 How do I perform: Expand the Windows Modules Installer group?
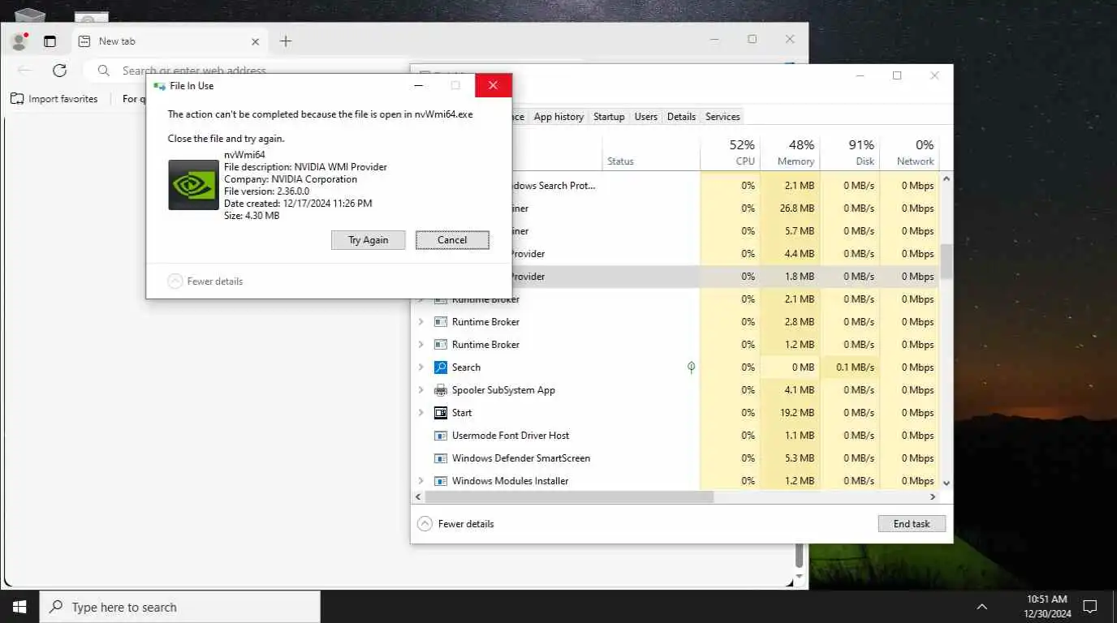coord(420,481)
